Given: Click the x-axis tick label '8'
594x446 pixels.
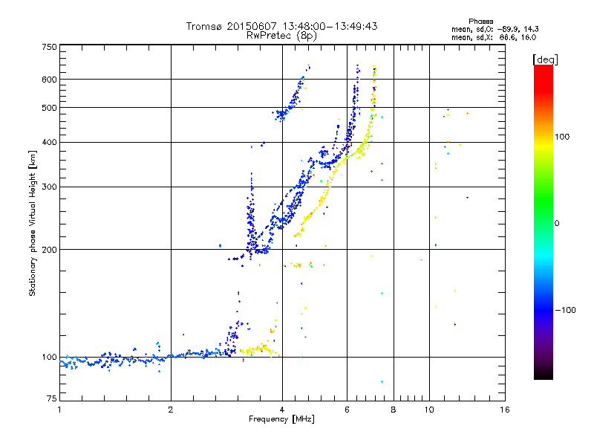Looking at the screenshot, I should point(394,410).
